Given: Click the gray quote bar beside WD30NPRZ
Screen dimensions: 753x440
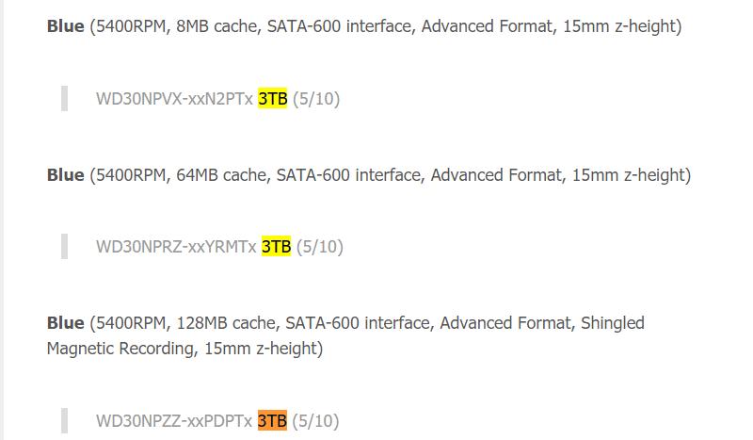Looking at the screenshot, I should coord(64,247).
